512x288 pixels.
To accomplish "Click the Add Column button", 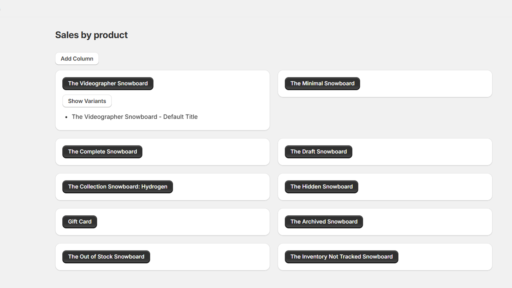I will tap(77, 59).
